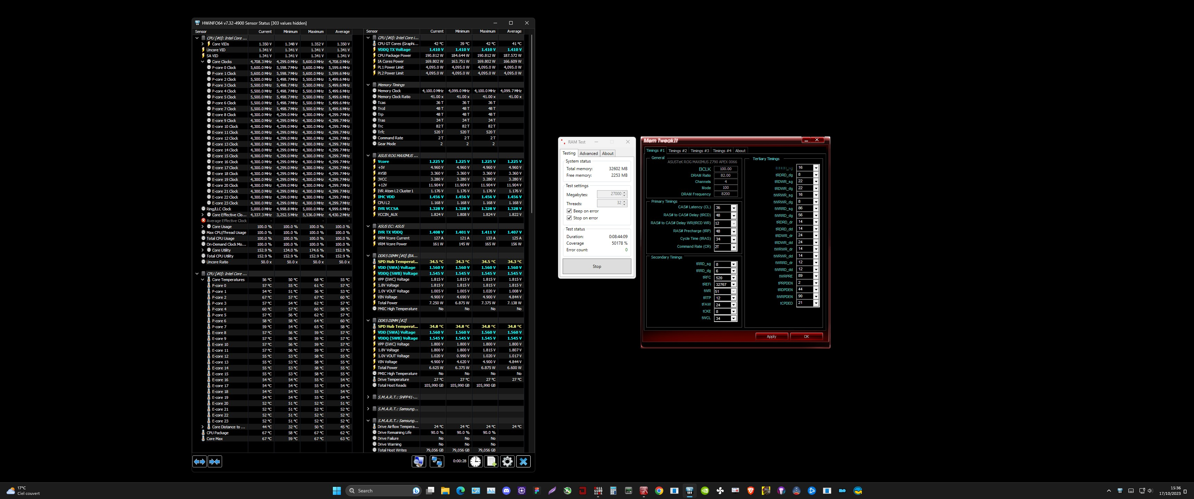Image resolution: width=1194 pixels, height=499 pixels.
Task: Open Discord from the Windows taskbar
Action: click(x=506, y=491)
